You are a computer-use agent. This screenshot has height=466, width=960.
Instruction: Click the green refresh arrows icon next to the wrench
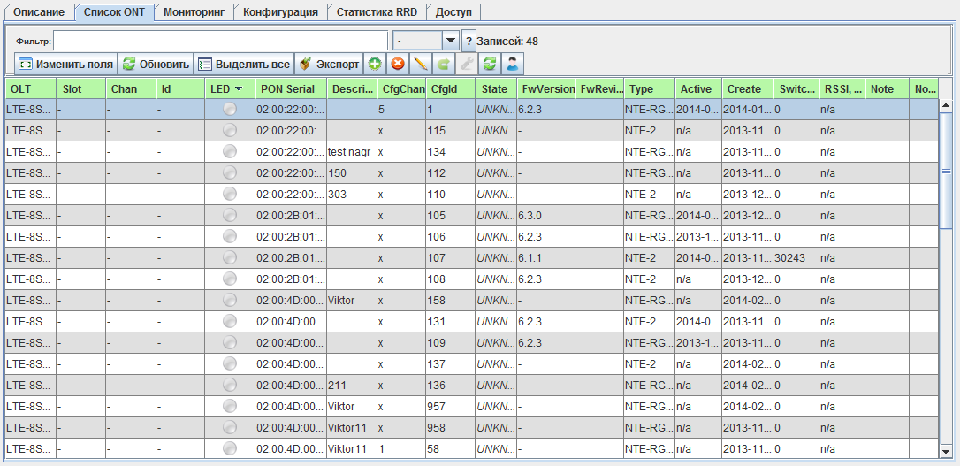[489, 64]
